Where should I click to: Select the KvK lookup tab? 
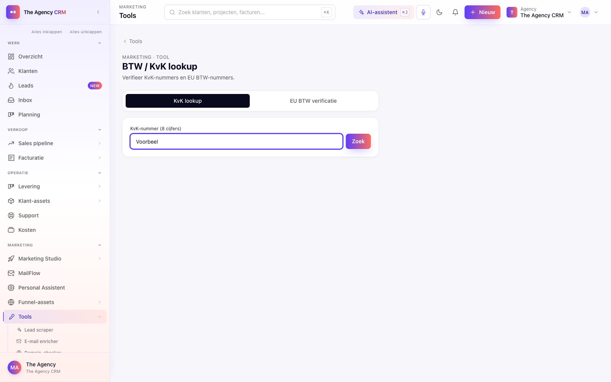[x=188, y=101]
